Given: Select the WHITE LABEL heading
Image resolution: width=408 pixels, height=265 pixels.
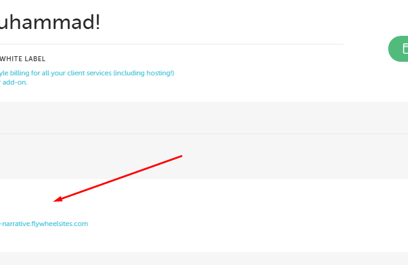Looking at the screenshot, I should pos(23,59).
